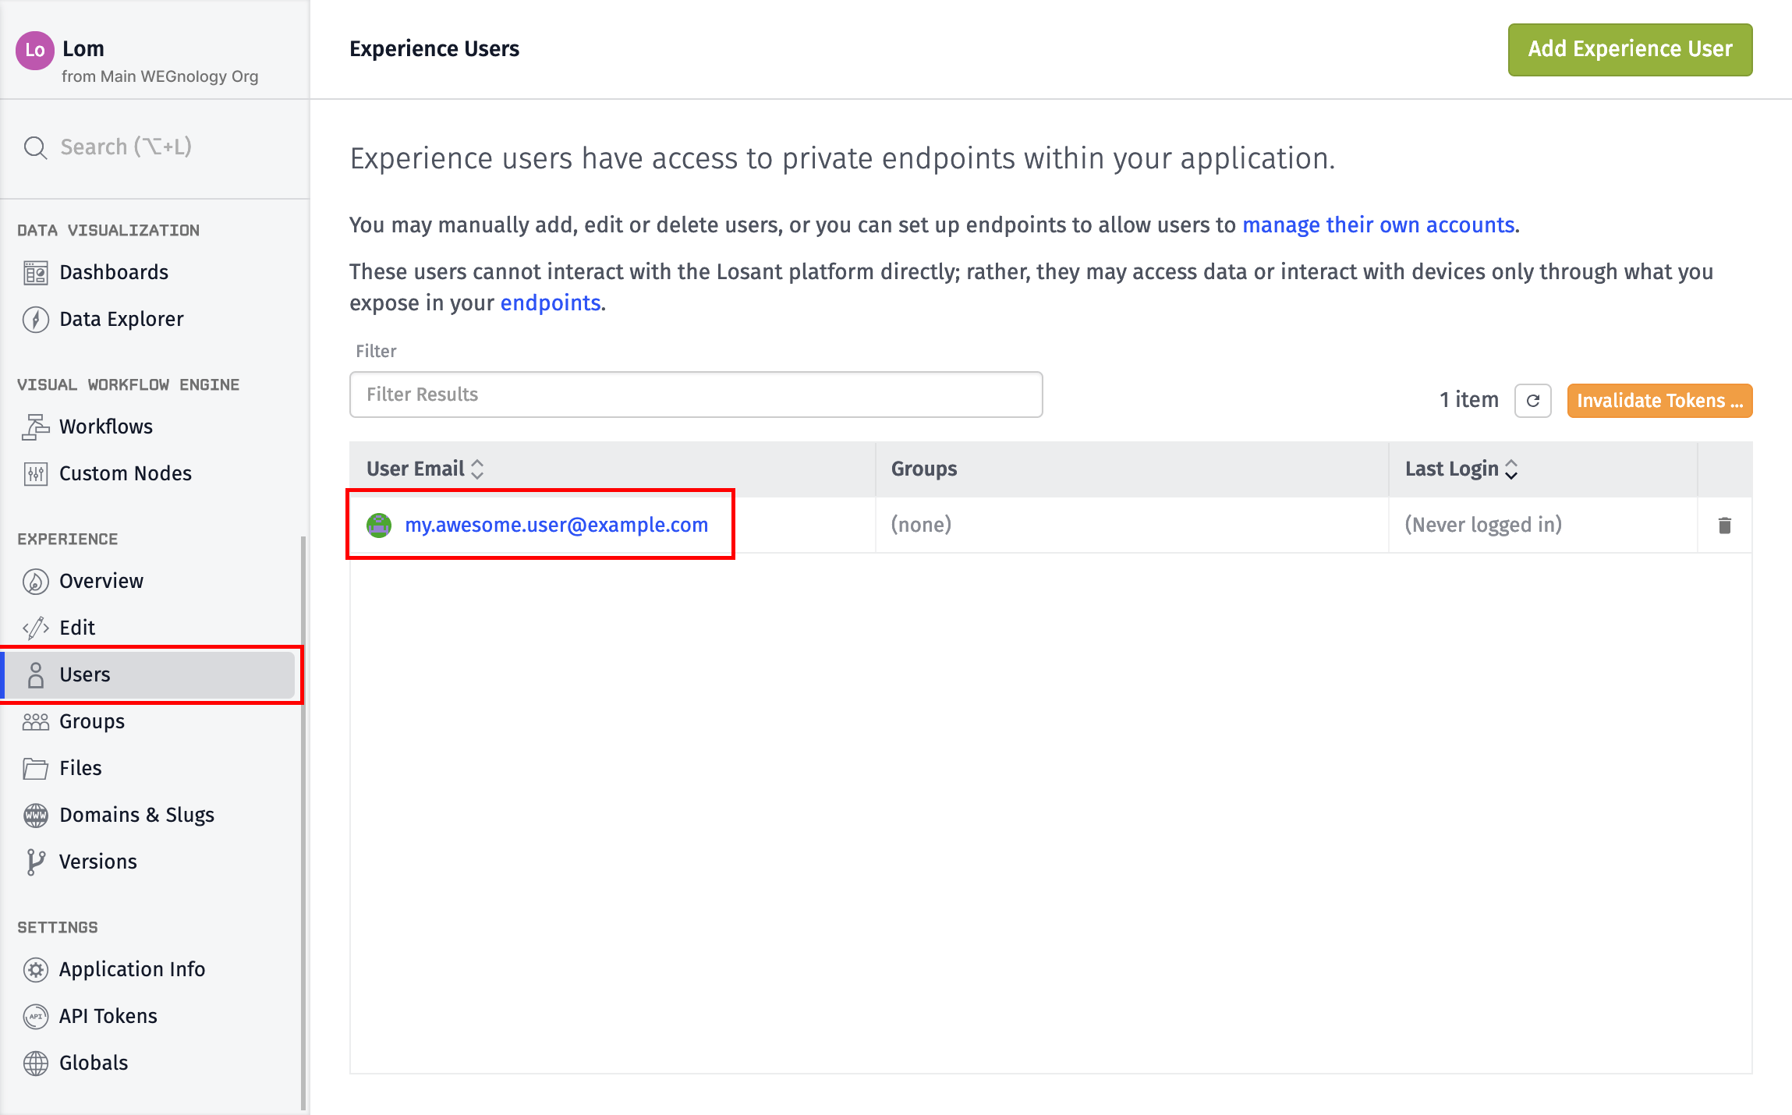Focus the Filter Results input field
Viewport: 1792px width, 1115px height.
pyautogui.click(x=696, y=395)
